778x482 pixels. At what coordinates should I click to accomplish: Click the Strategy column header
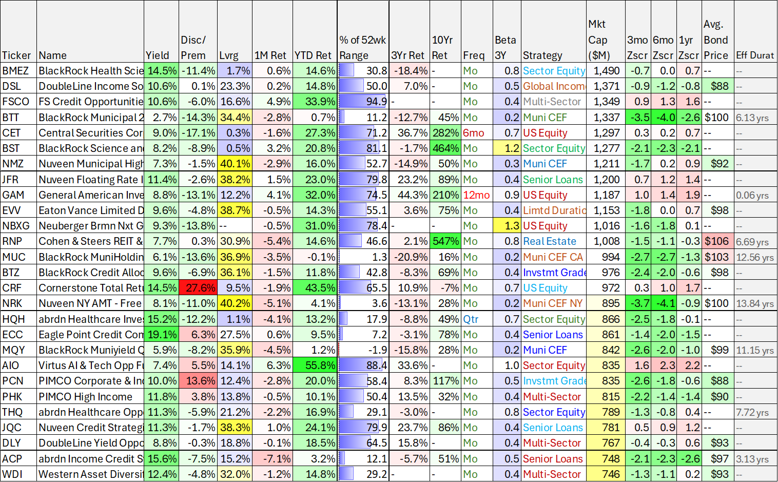tap(554, 32)
